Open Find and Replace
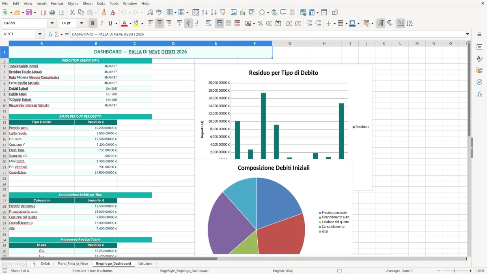 (x=150, y=13)
